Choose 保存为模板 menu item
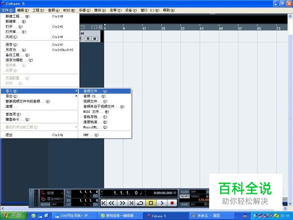 pyautogui.click(x=39, y=60)
